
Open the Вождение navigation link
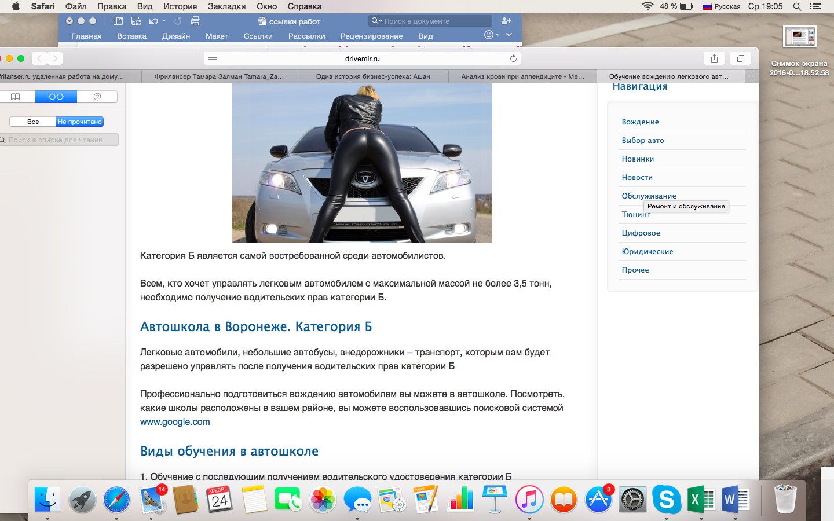pyautogui.click(x=640, y=122)
